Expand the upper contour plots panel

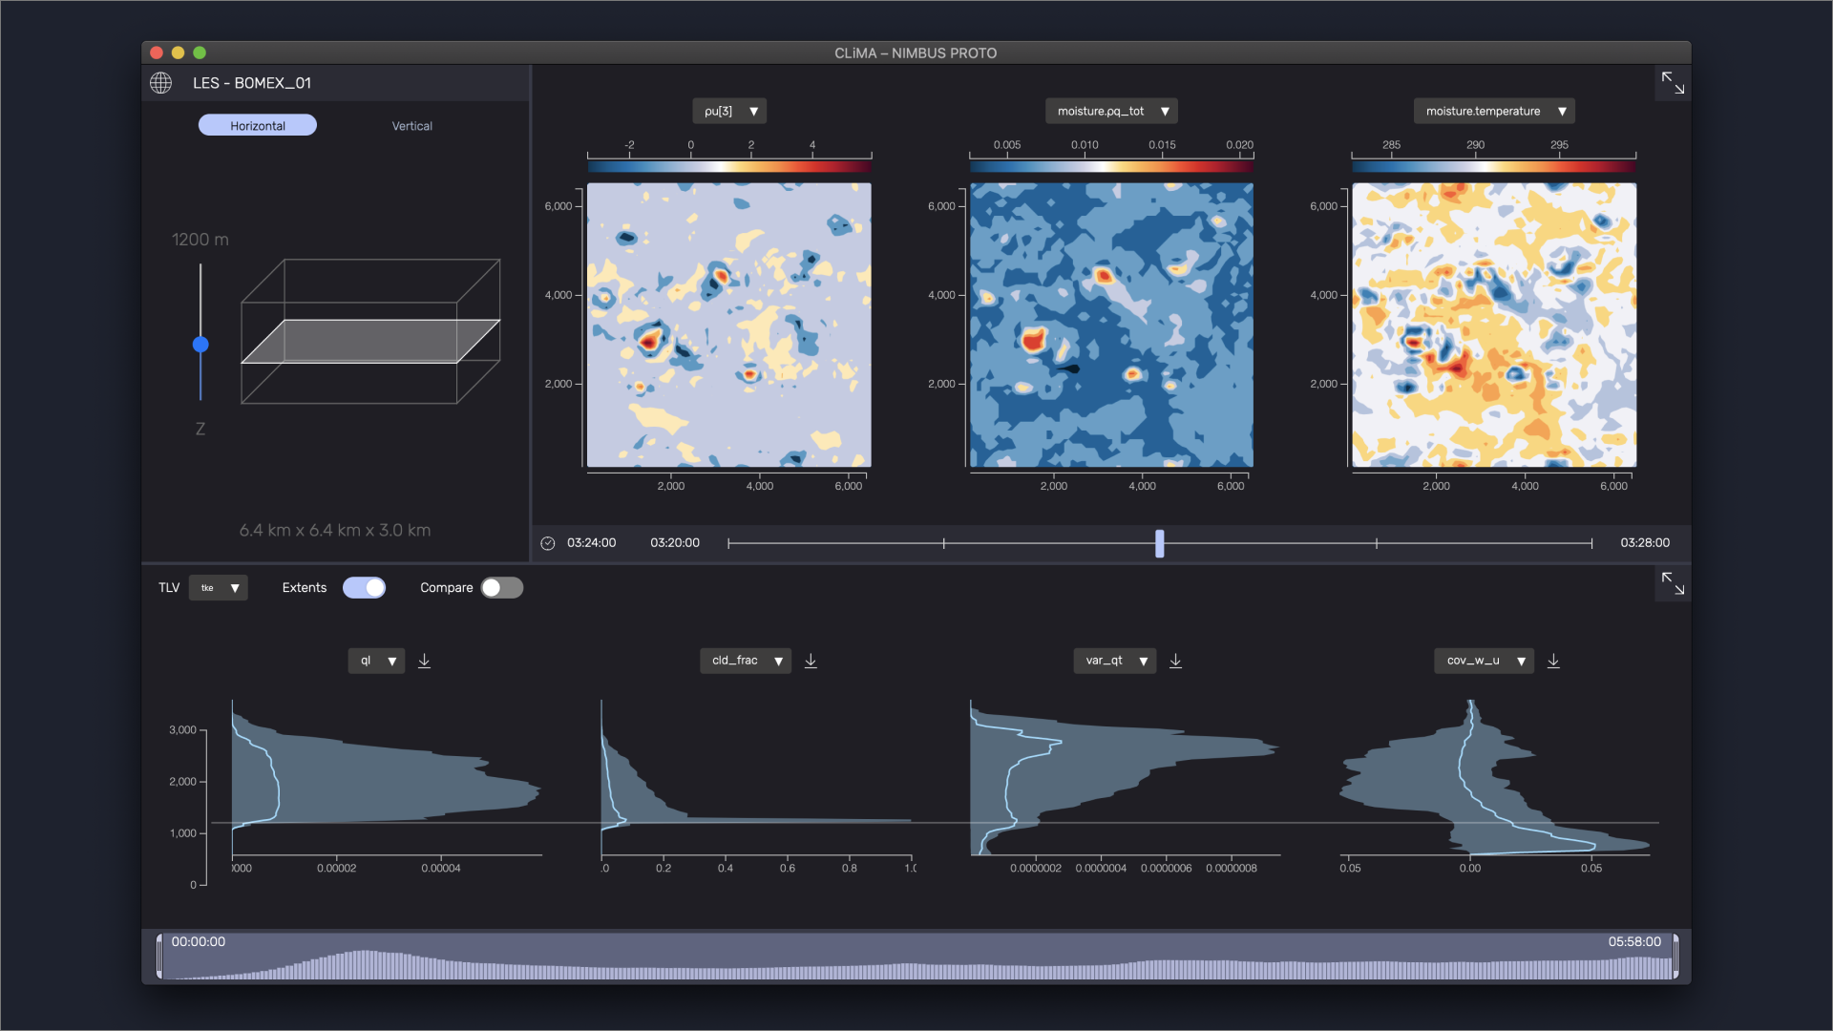coord(1673,83)
